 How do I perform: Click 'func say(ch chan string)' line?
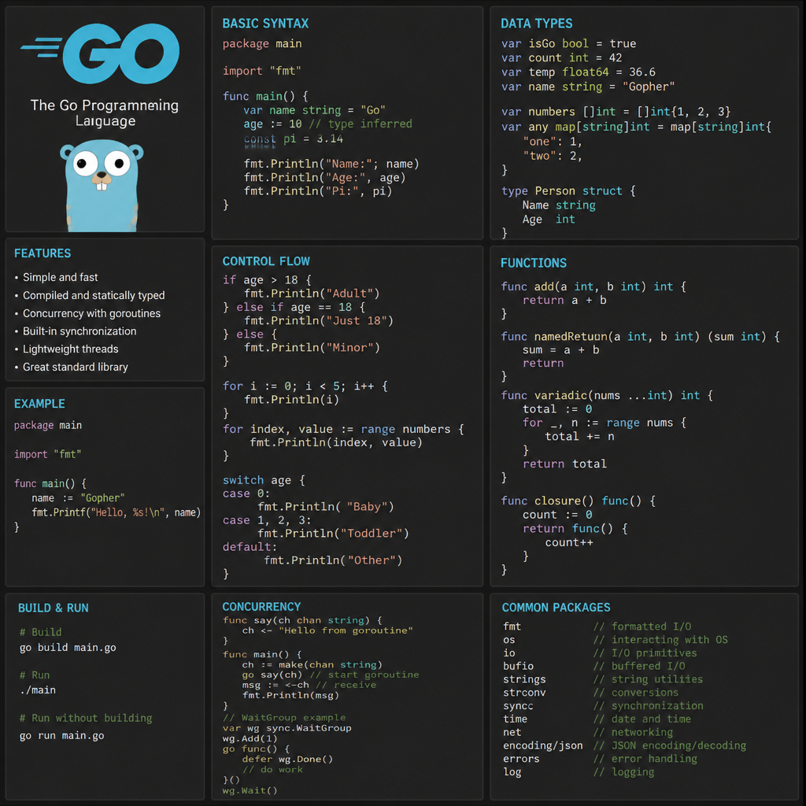(x=302, y=620)
